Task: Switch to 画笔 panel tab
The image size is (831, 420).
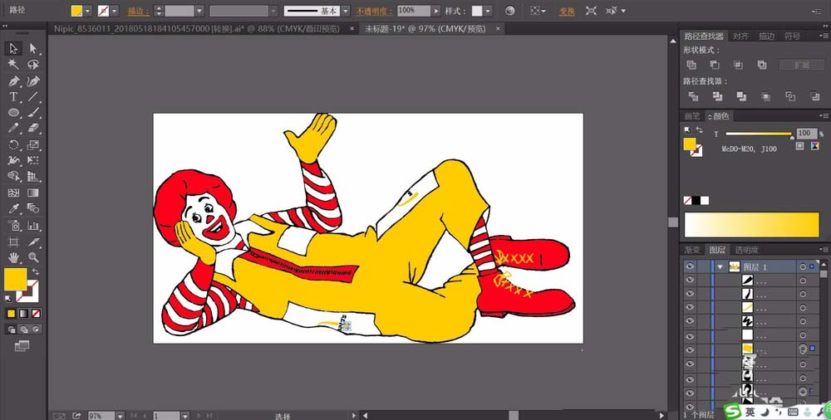Action: click(692, 116)
